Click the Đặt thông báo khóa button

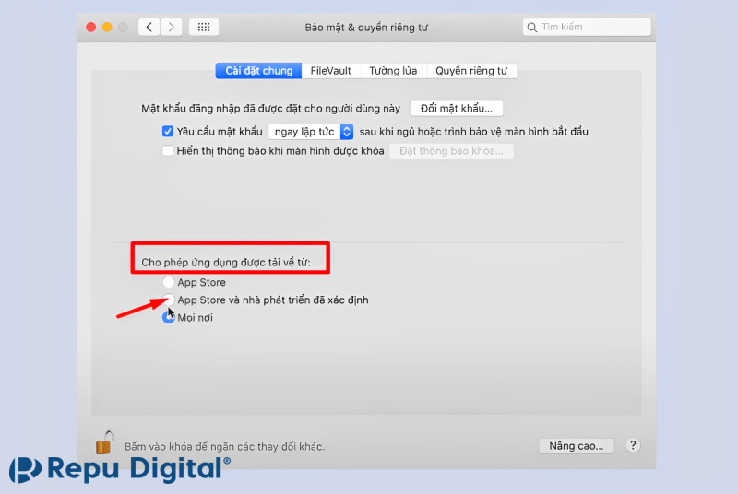coord(451,151)
